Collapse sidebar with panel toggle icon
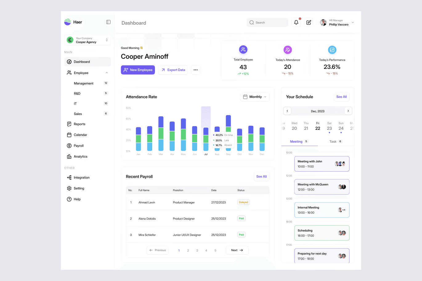Image resolution: width=422 pixels, height=281 pixels. tap(108, 22)
